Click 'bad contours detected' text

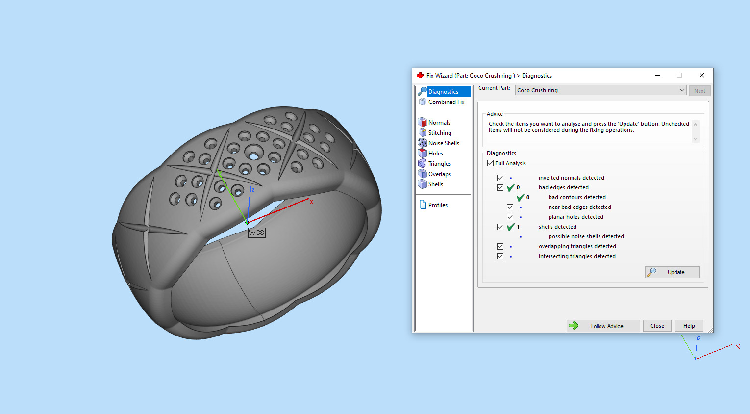click(577, 197)
